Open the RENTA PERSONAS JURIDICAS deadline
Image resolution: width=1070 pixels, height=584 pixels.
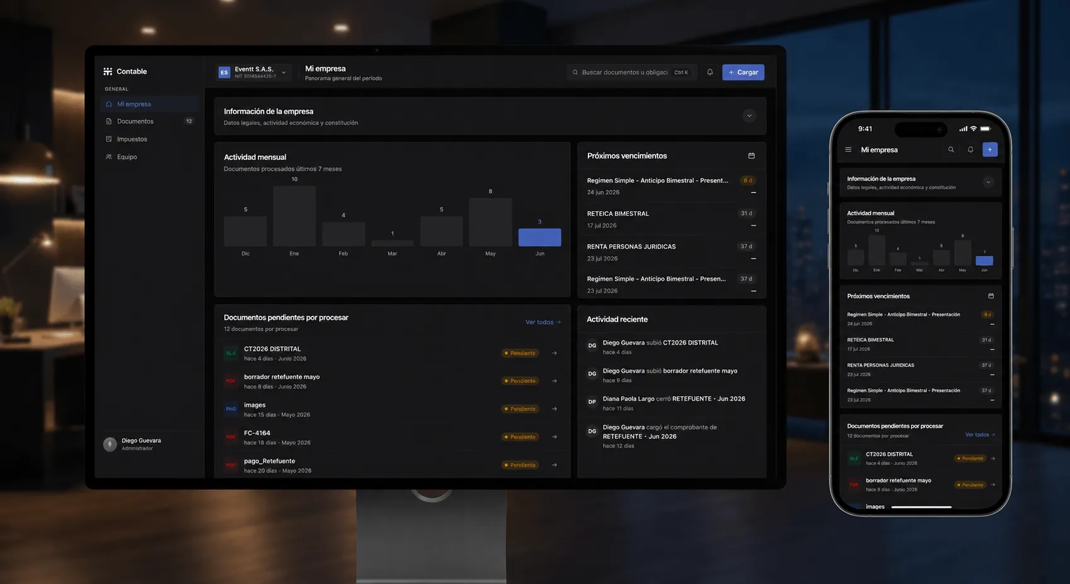point(672,252)
